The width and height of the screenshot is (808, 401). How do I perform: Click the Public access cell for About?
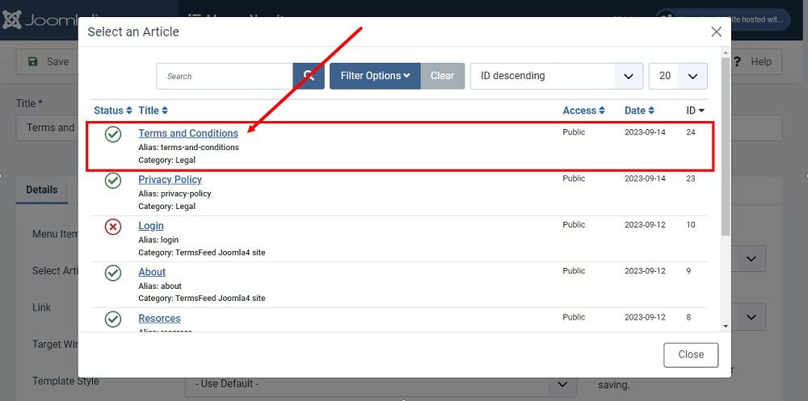tap(574, 271)
